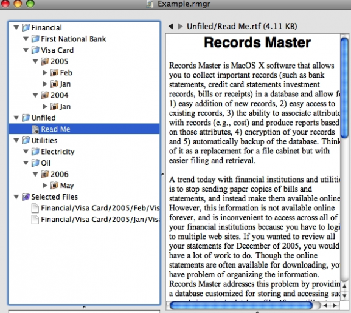Select the Financial tree row label
The height and width of the screenshot is (313, 351).
47,28
